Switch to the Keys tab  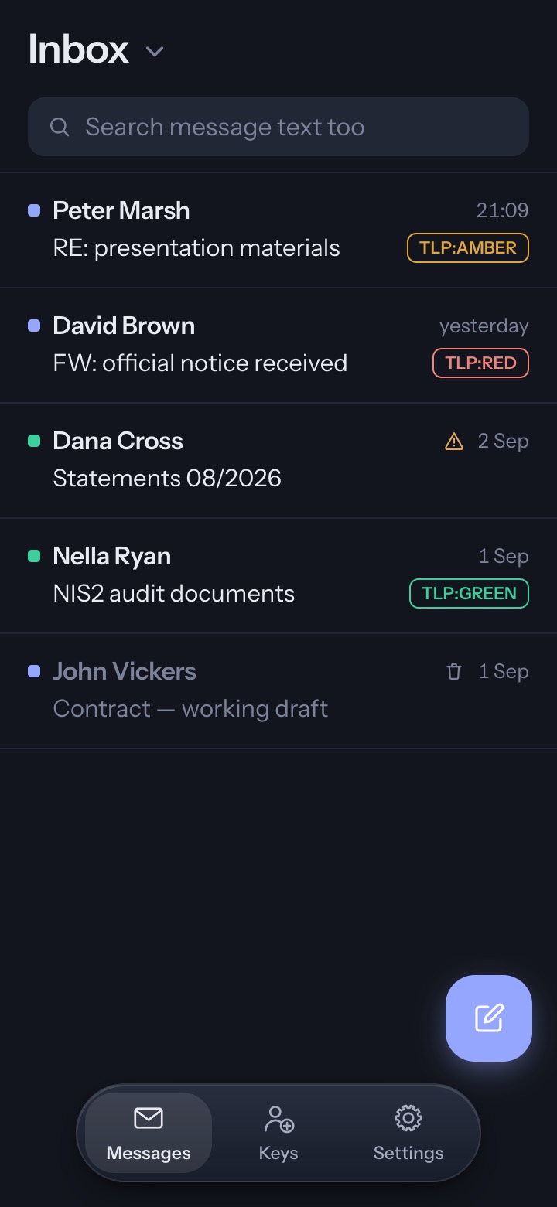pyautogui.click(x=278, y=1134)
